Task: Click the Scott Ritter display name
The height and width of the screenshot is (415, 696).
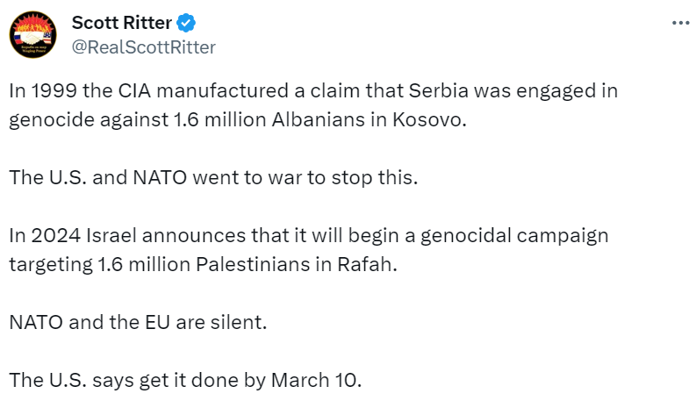Action: [120, 23]
